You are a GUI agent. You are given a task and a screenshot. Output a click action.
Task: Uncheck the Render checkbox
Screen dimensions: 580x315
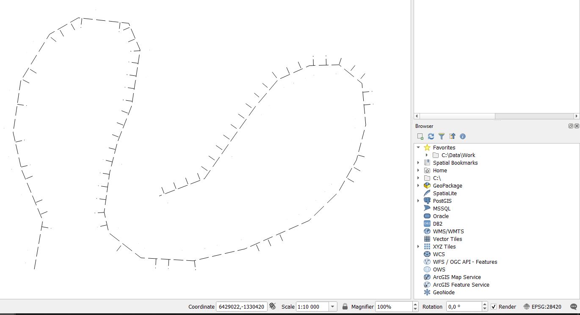click(x=494, y=307)
